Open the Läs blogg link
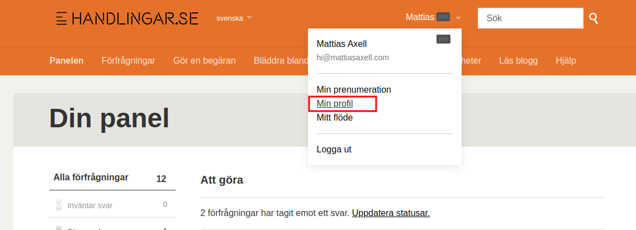The image size is (636, 230). tap(518, 60)
